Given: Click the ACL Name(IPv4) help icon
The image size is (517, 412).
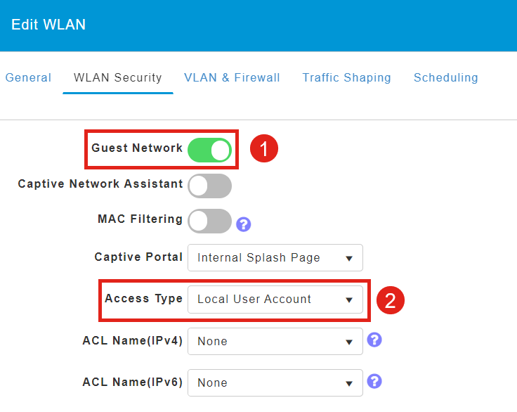Looking at the screenshot, I should click(374, 340).
